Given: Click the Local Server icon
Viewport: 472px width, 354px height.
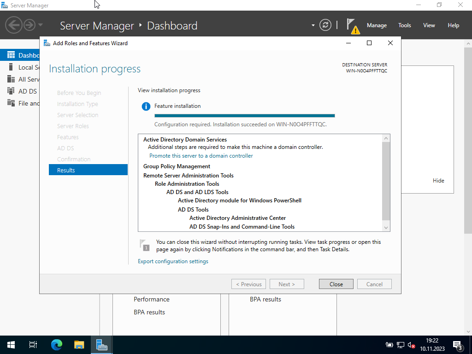Looking at the screenshot, I should pyautogui.click(x=11, y=67).
